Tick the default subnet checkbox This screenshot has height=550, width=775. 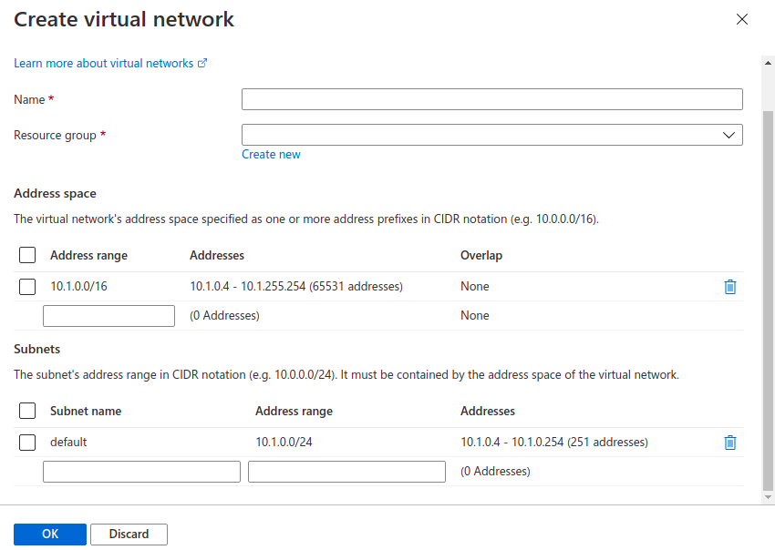(x=27, y=443)
